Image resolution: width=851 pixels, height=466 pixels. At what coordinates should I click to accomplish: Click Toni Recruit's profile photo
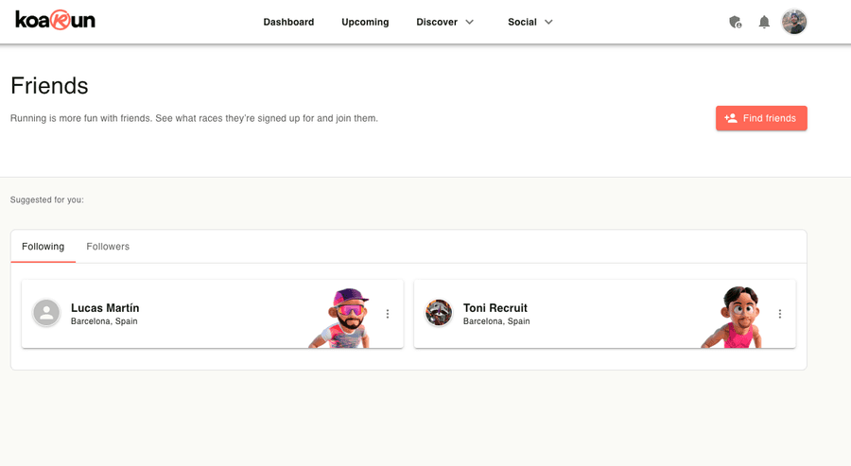pos(439,313)
